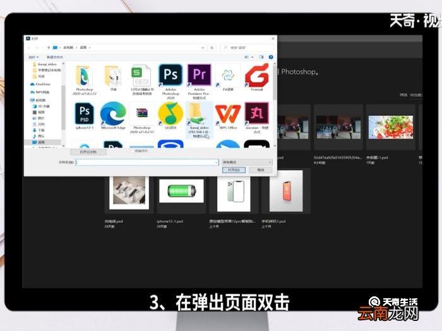Image resolution: width=442 pixels, height=331 pixels.
Task: Select the Photoshop 2020 v21.0.2.57 RAR archive
Action: point(142,113)
